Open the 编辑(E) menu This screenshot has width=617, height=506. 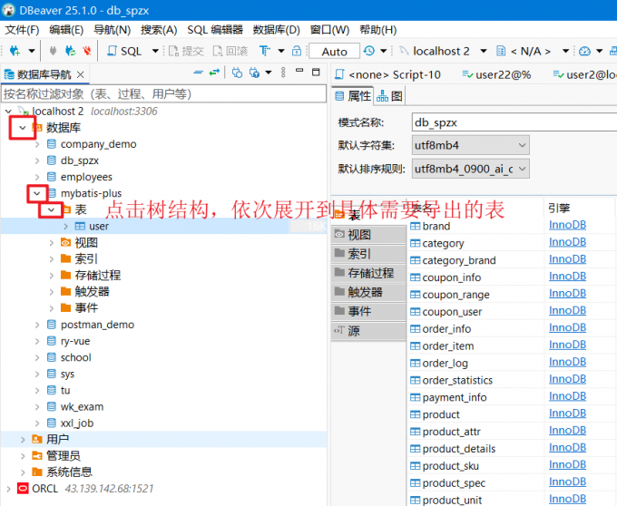pos(66,30)
